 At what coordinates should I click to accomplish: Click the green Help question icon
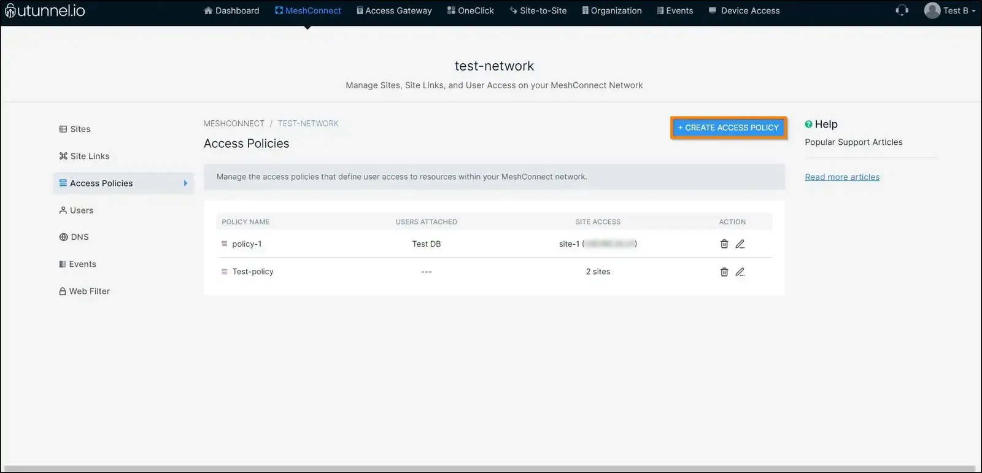click(x=808, y=124)
